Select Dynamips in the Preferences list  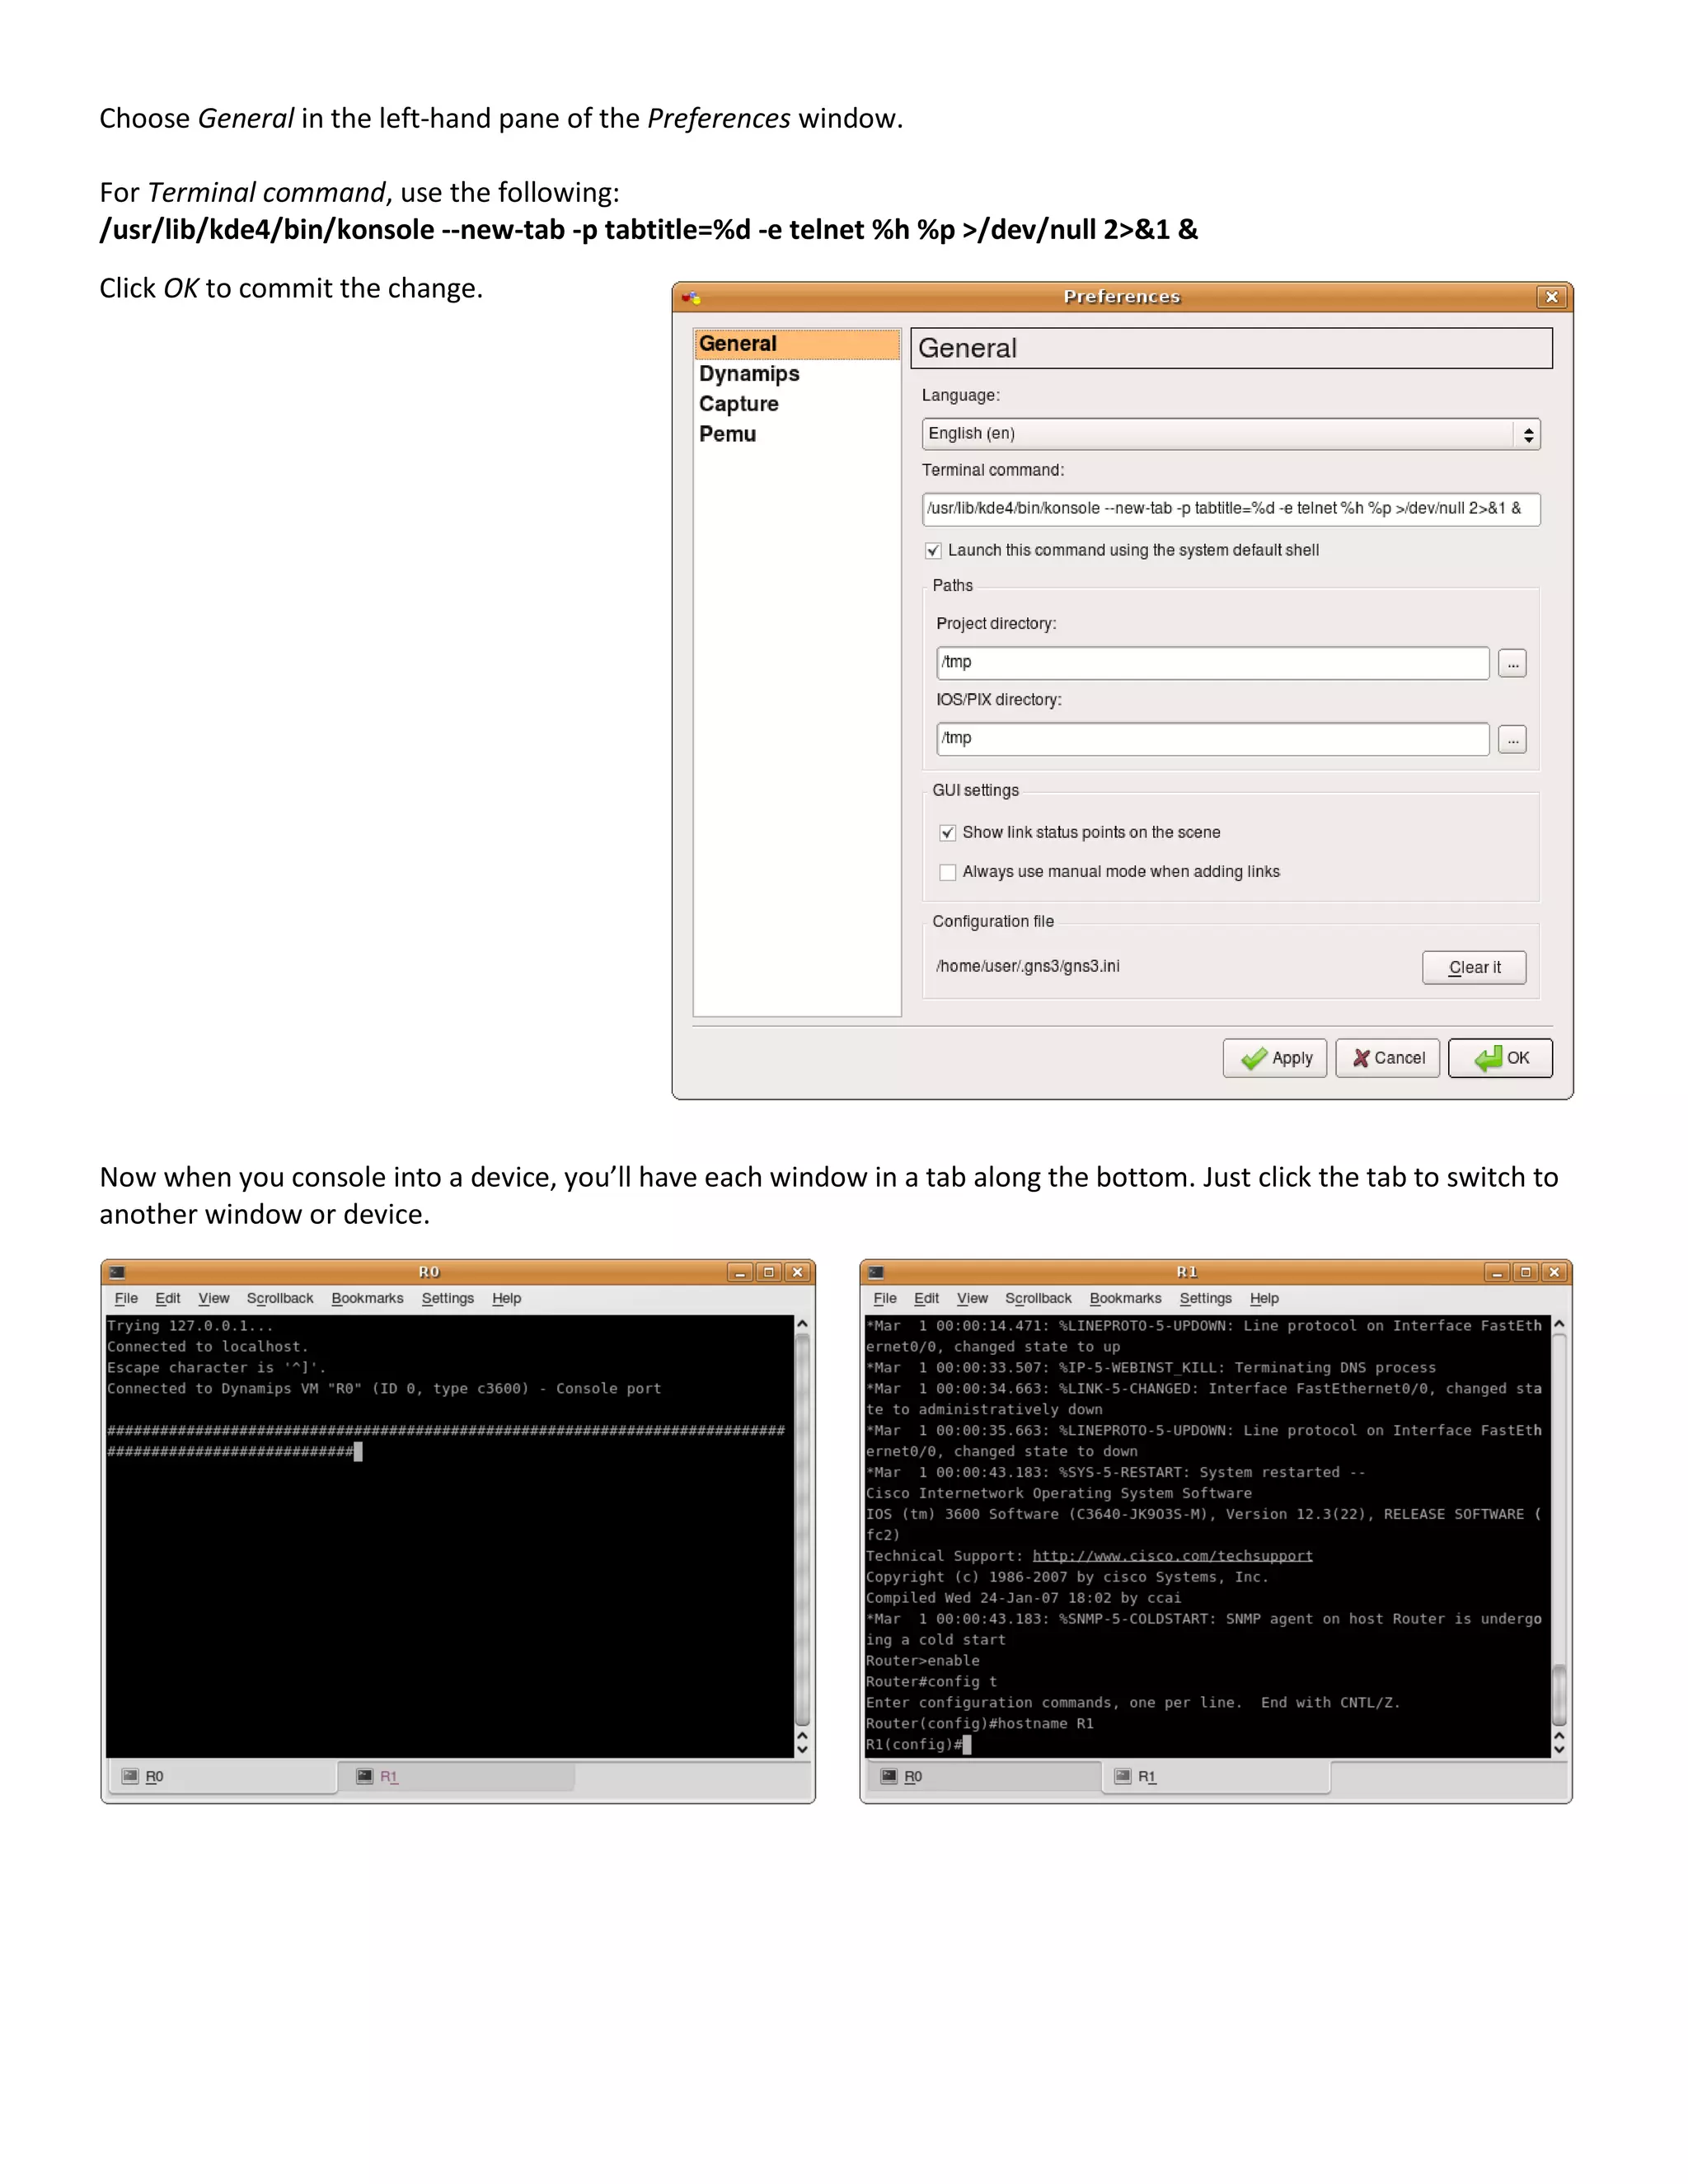[749, 374]
